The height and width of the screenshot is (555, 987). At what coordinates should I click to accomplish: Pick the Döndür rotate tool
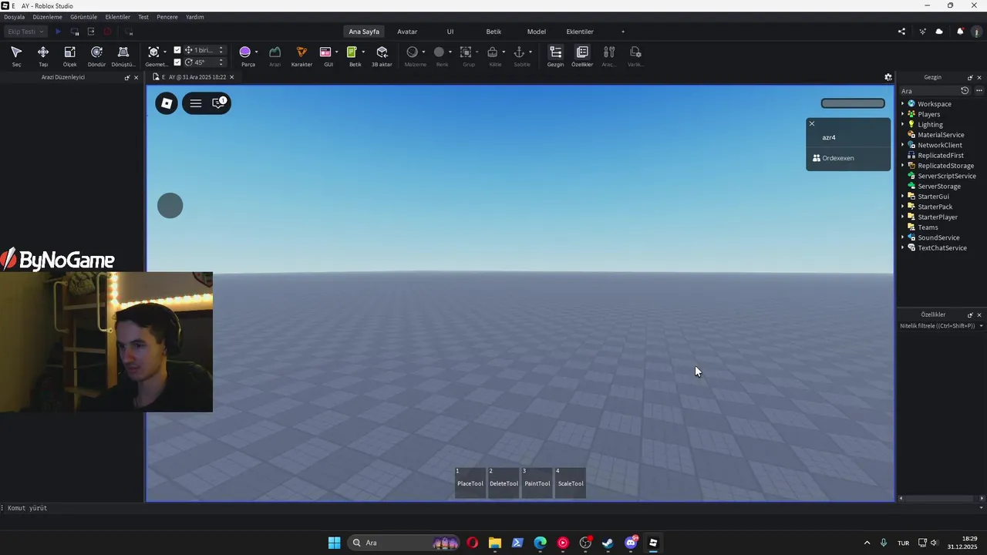(x=96, y=56)
